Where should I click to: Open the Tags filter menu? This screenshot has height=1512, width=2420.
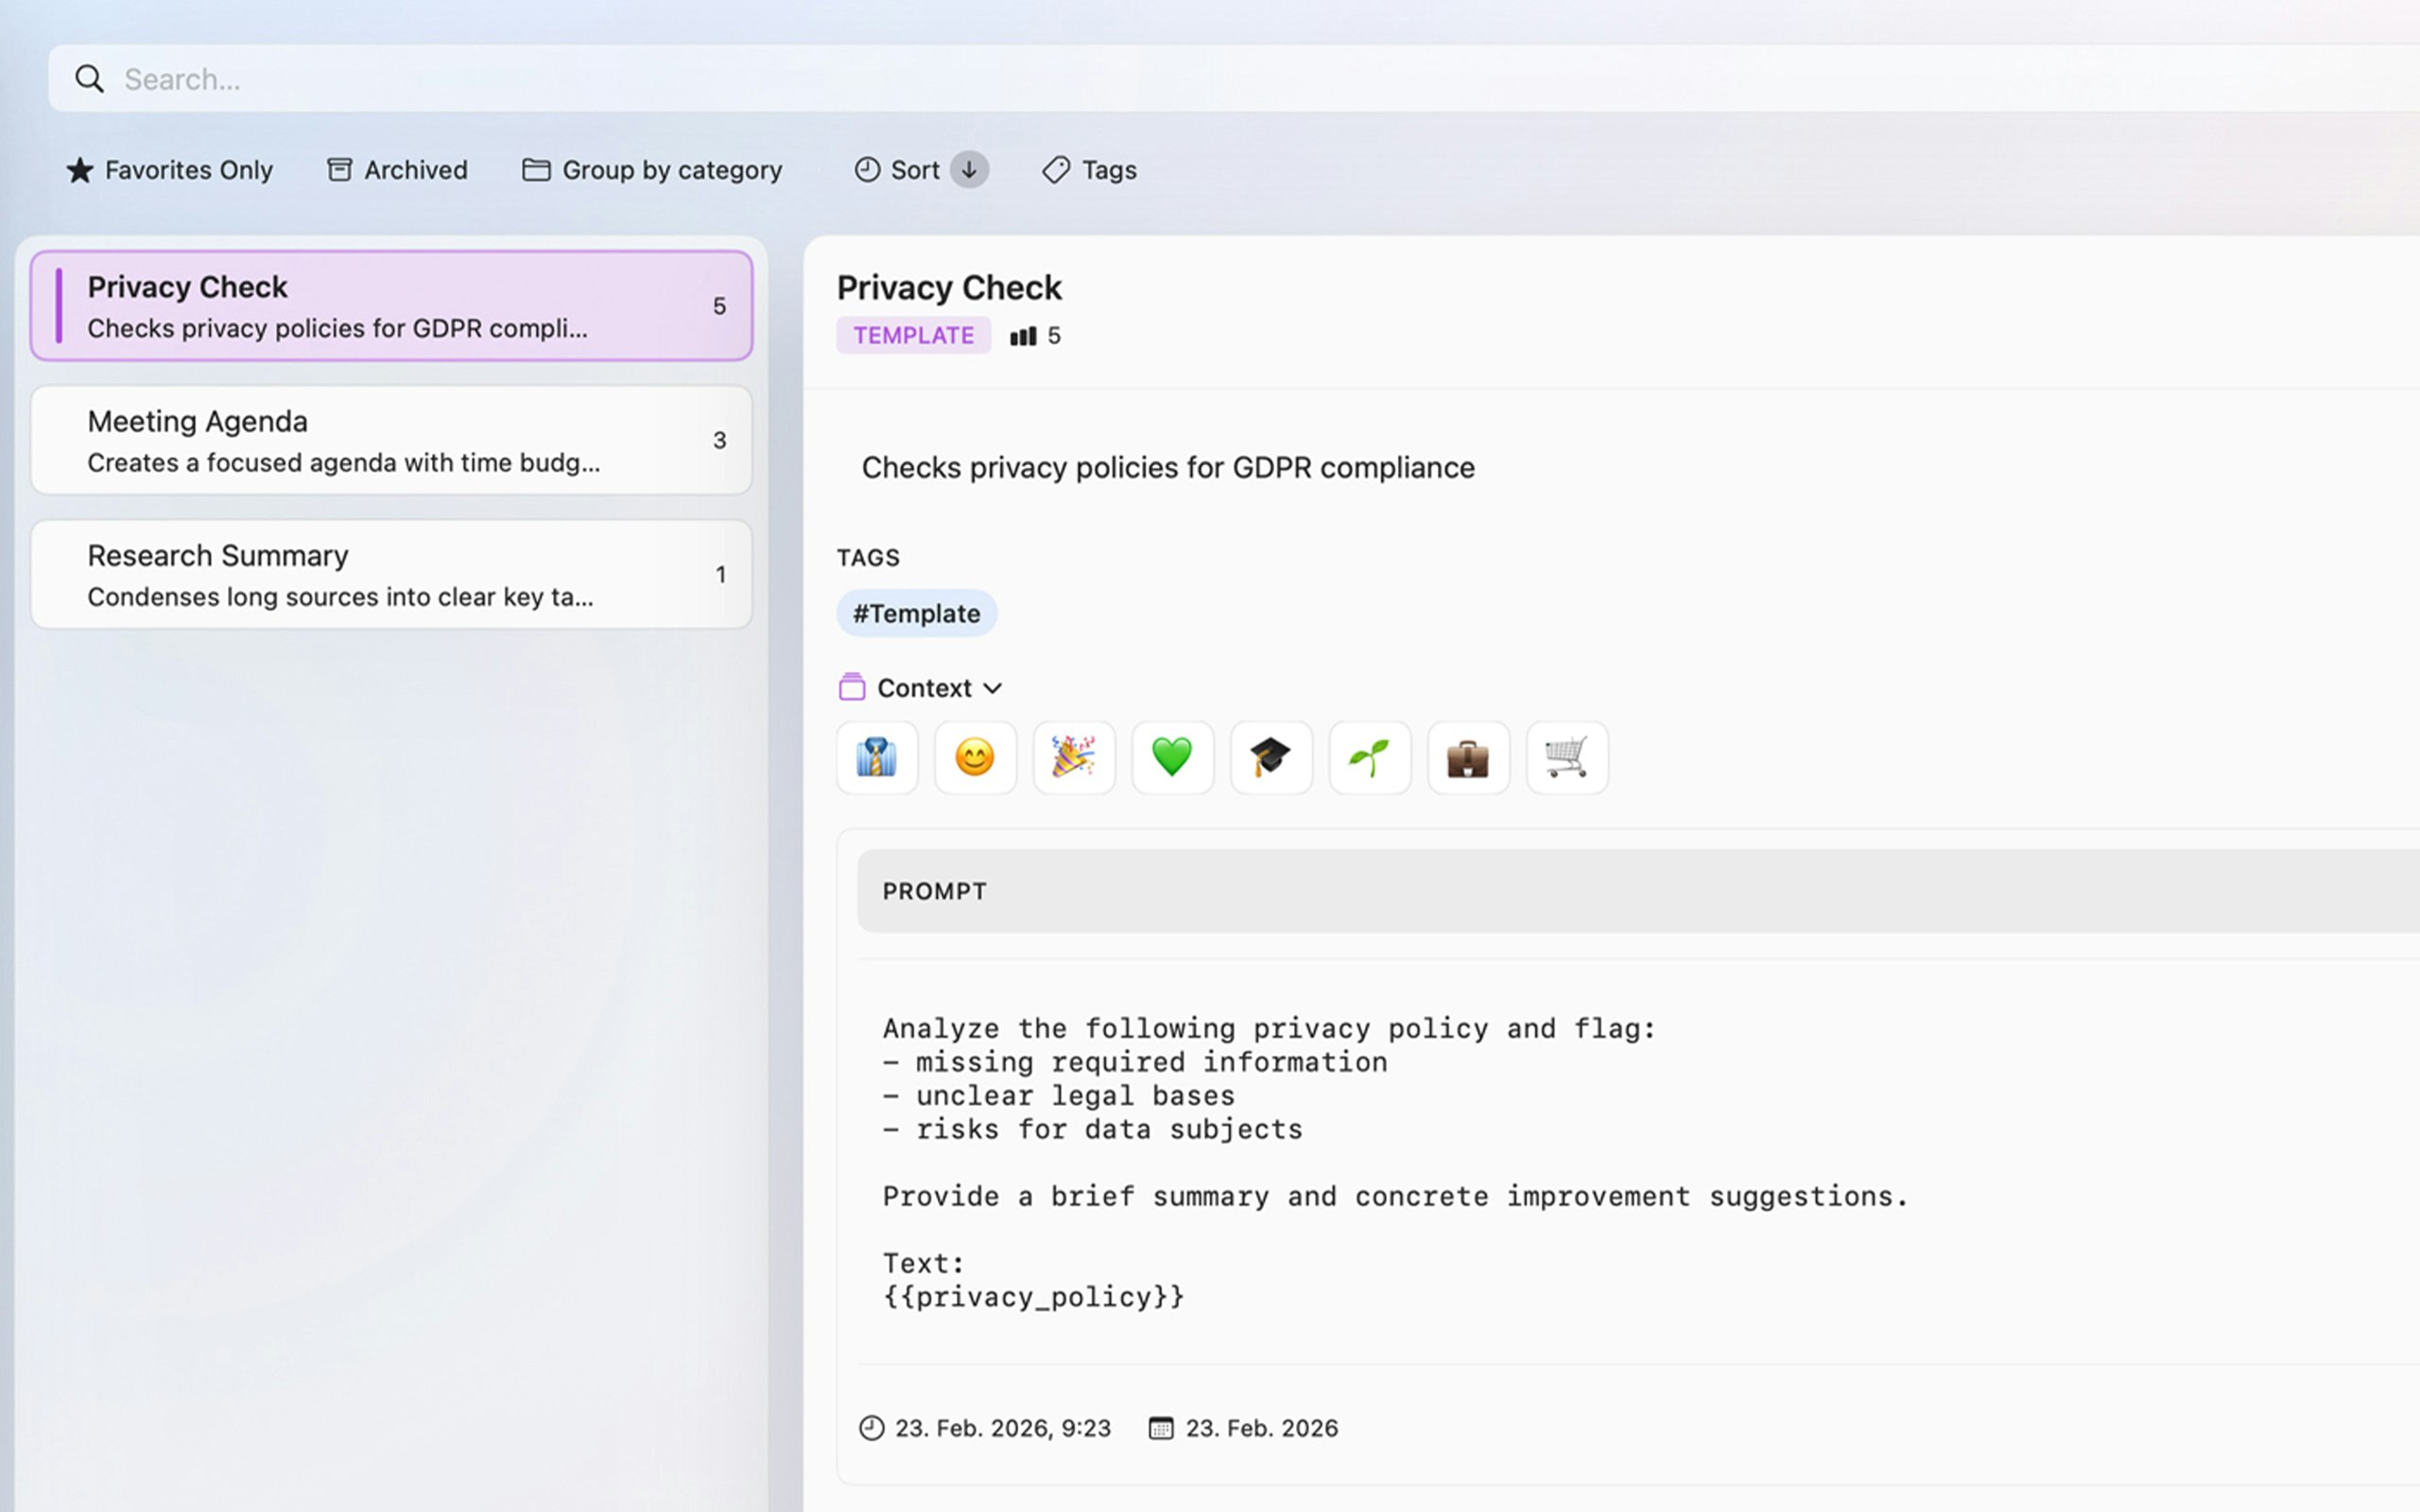(x=1090, y=170)
